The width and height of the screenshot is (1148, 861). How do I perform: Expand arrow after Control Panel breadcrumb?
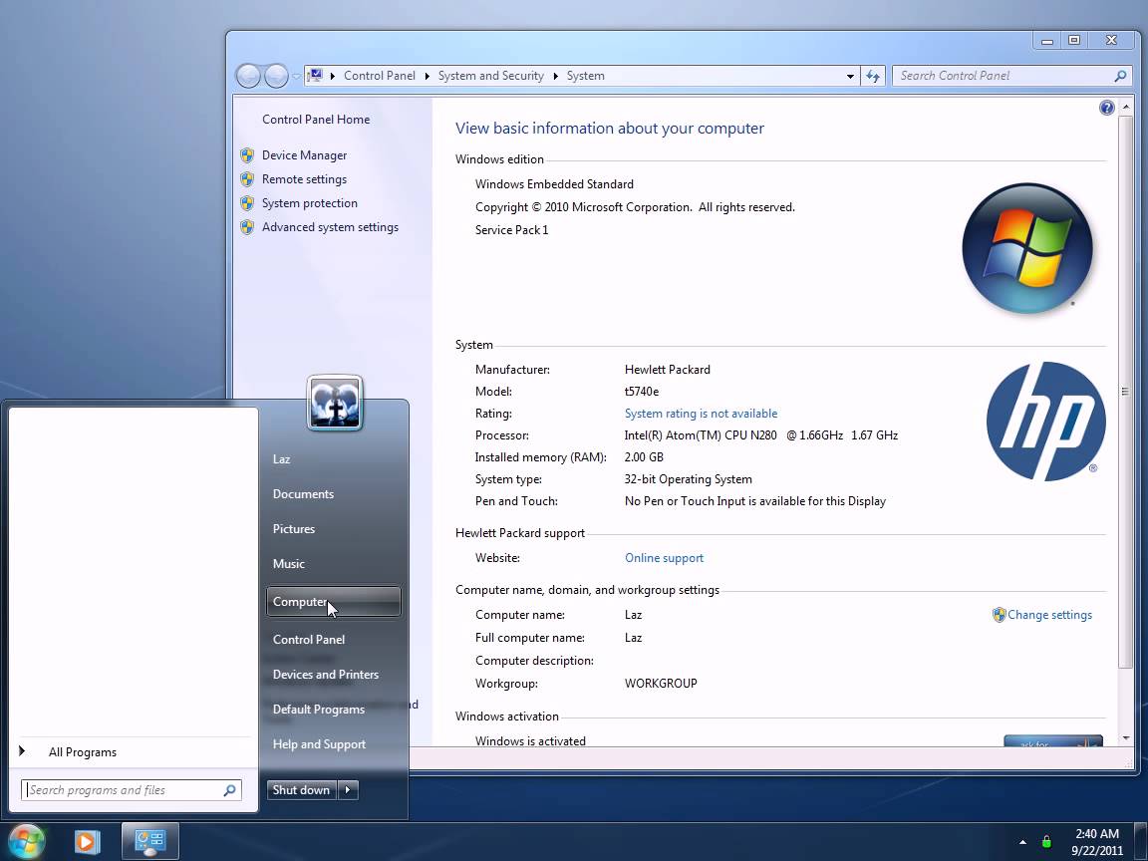click(x=427, y=76)
